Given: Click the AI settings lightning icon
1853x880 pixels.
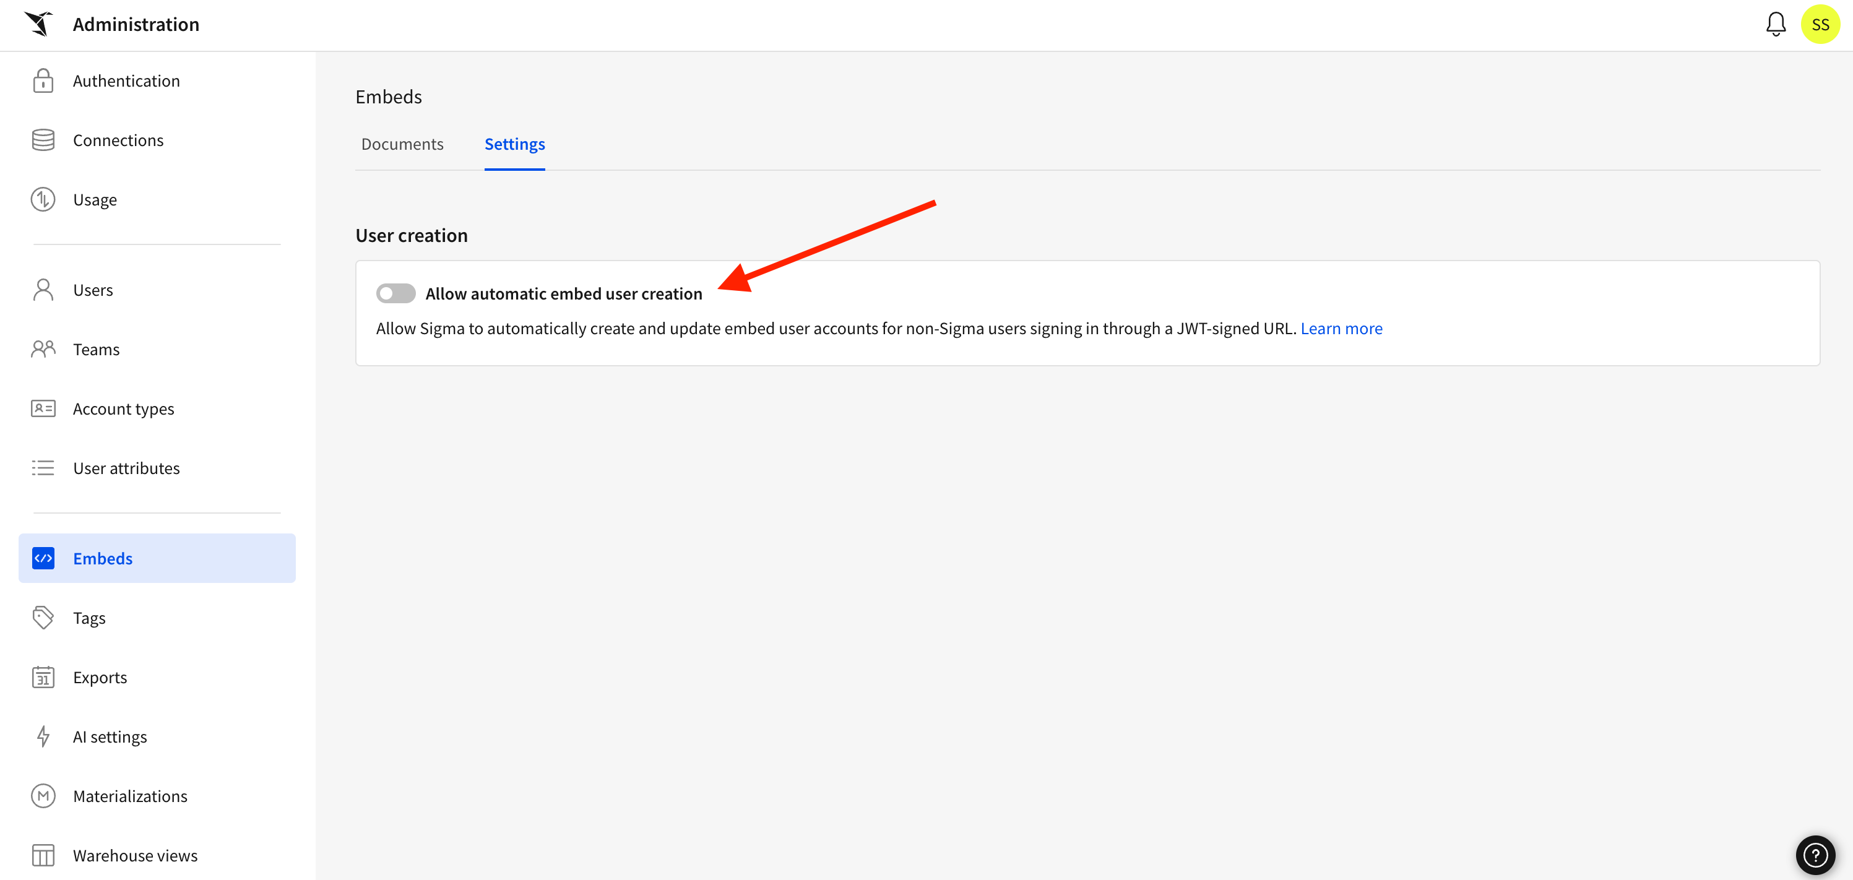Looking at the screenshot, I should 43,737.
